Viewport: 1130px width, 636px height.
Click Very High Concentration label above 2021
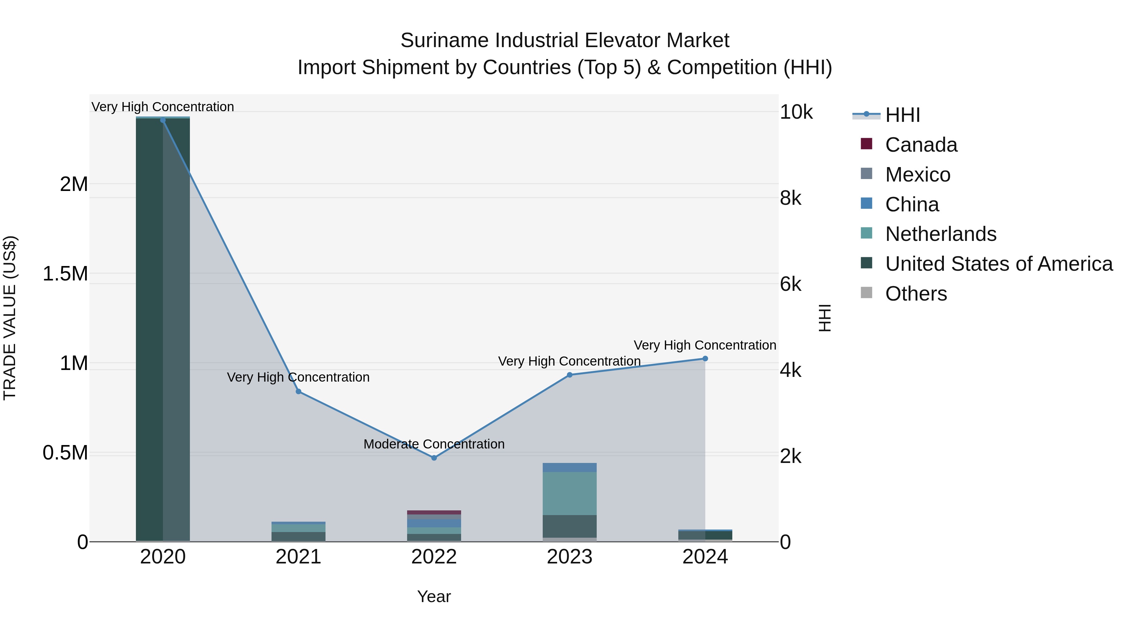click(x=298, y=378)
